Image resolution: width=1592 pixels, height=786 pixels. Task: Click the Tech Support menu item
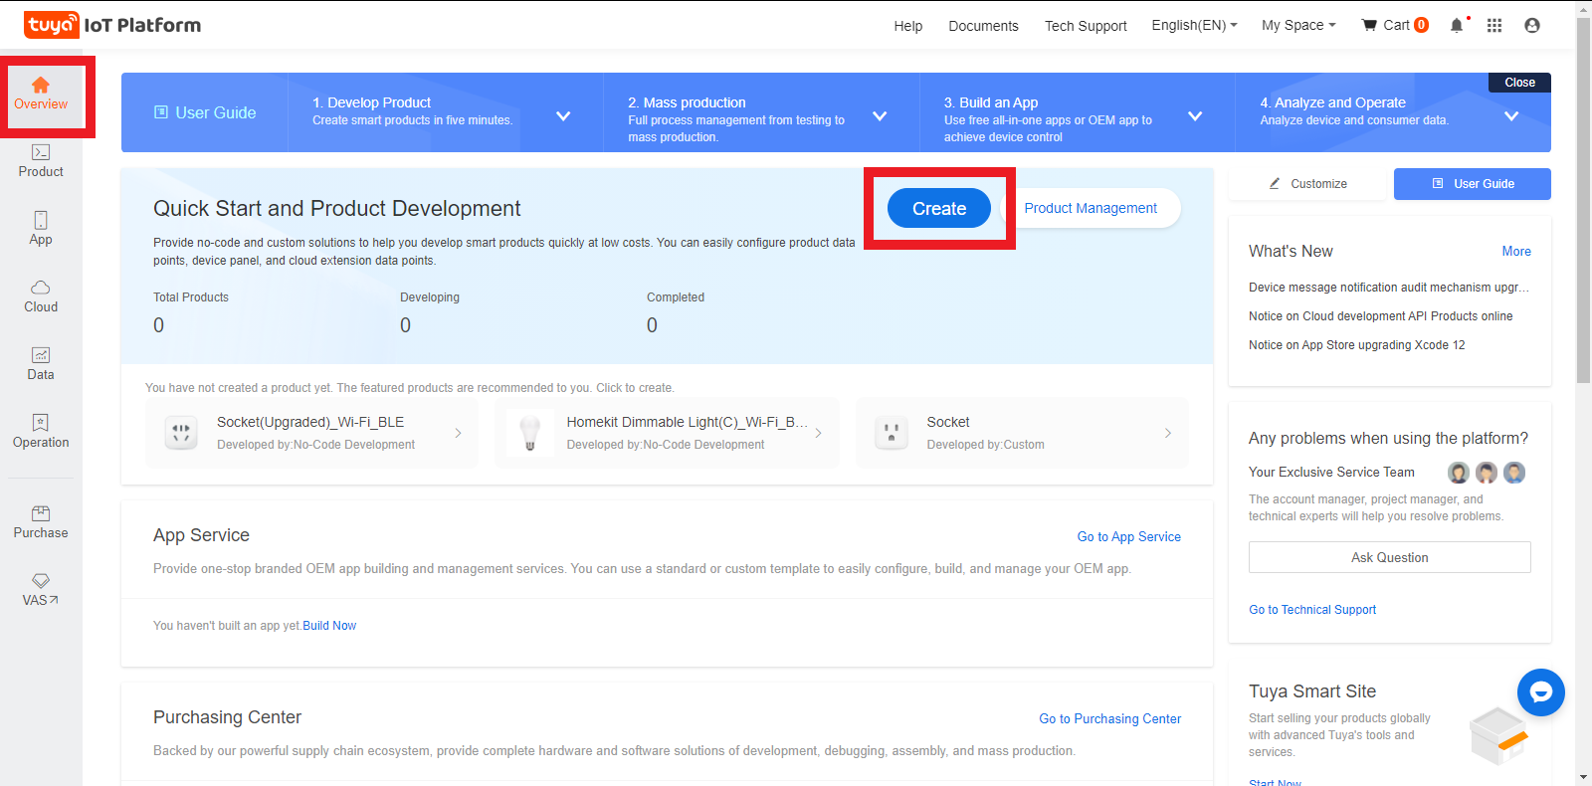click(x=1086, y=26)
